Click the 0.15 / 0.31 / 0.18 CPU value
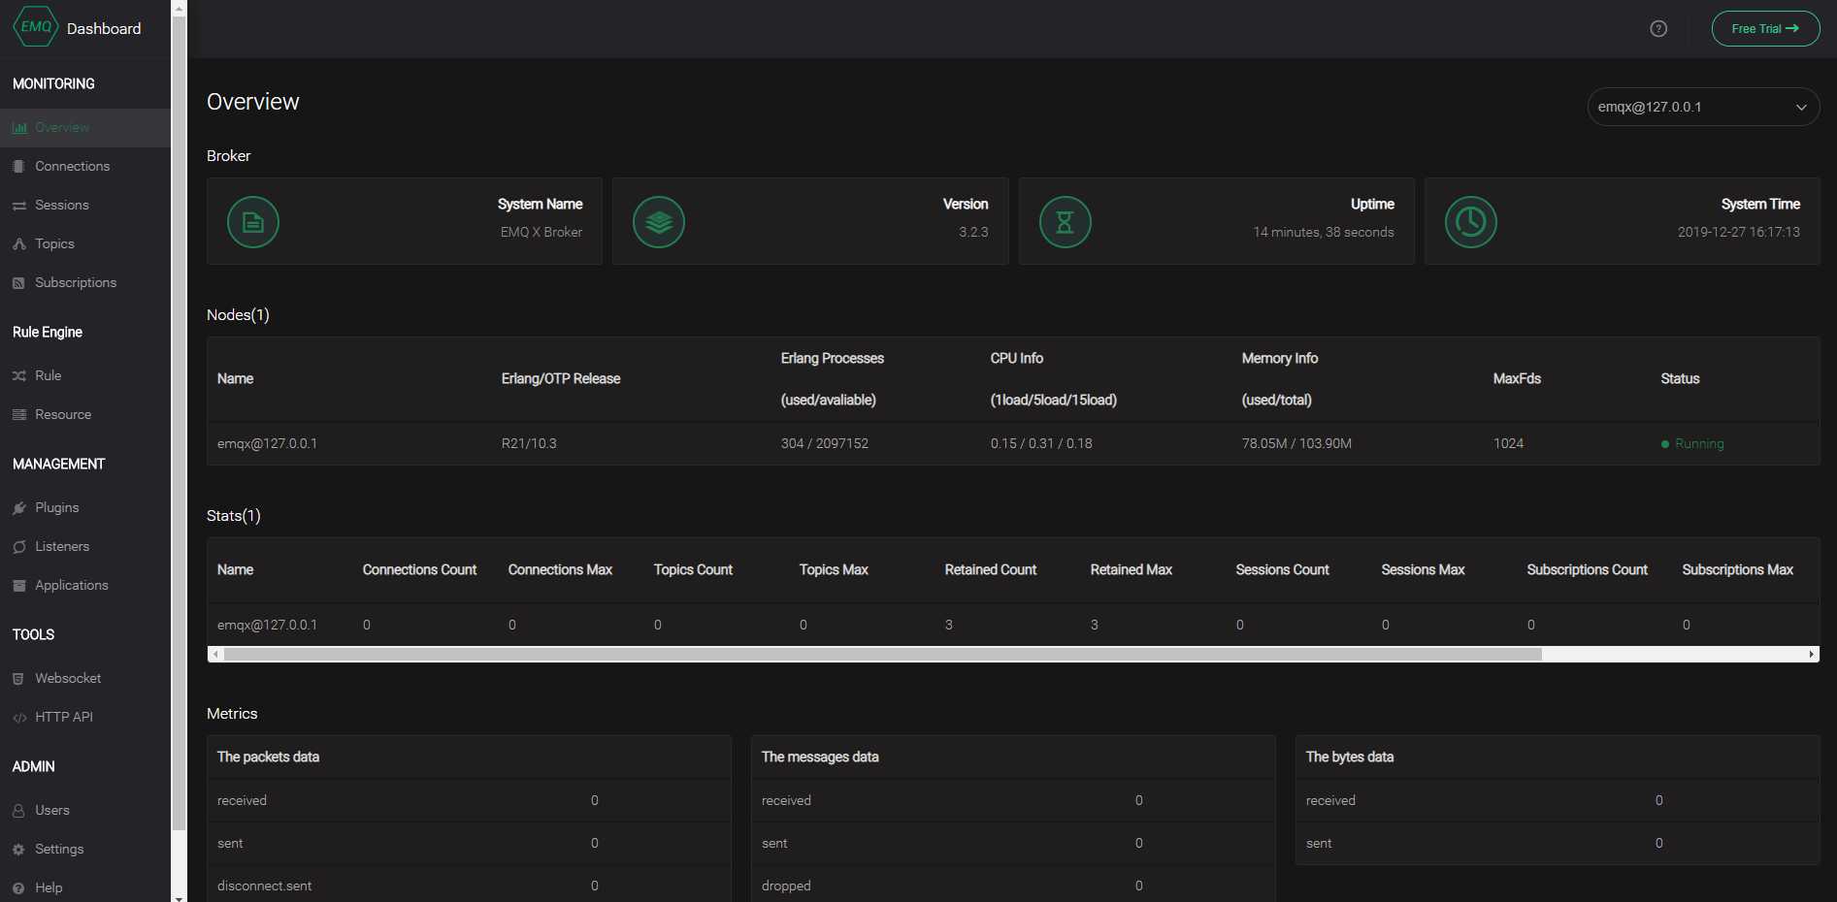The width and height of the screenshot is (1837, 902). pyautogui.click(x=1041, y=444)
